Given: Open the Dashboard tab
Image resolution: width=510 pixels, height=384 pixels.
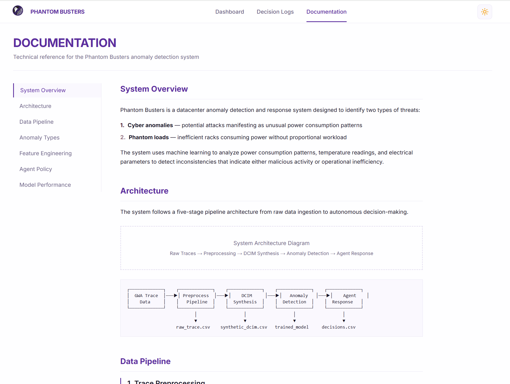Looking at the screenshot, I should pyautogui.click(x=230, y=12).
